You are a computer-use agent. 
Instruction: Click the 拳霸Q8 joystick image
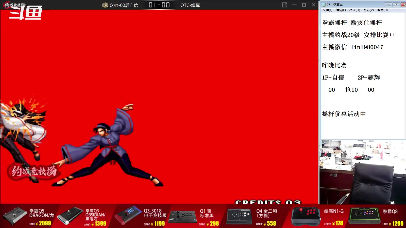click(364, 216)
